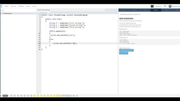Click the Basic Java pill at bottom

pos(5,96)
